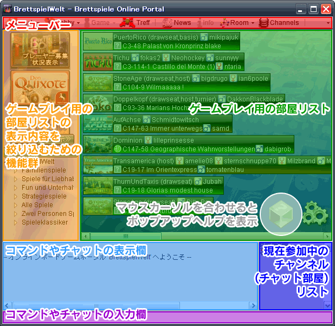335x326 pixels.
Task: Click the help icon beside C3-48 Palast room
Action: [117, 47]
